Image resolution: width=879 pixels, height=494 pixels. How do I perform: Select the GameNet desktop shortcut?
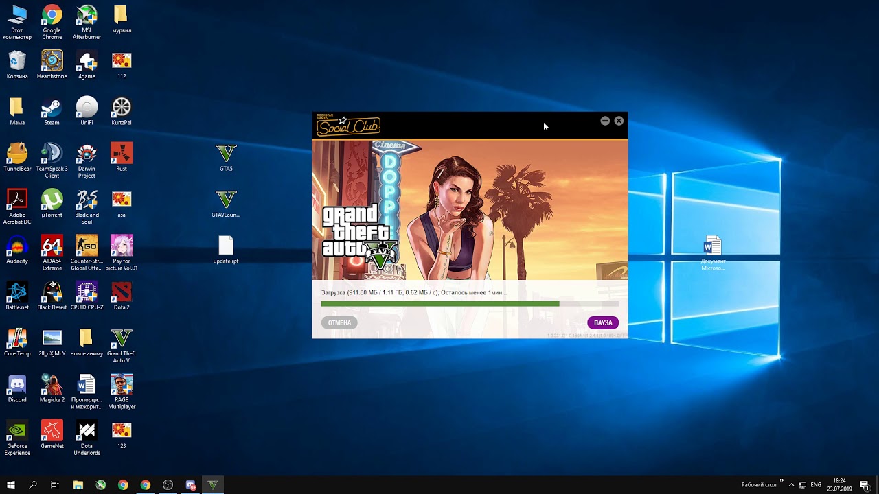click(52, 434)
